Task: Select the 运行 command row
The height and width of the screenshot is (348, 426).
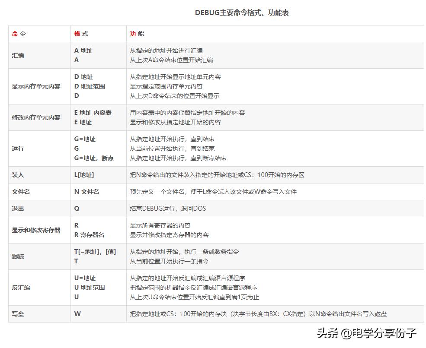Action: pos(18,149)
